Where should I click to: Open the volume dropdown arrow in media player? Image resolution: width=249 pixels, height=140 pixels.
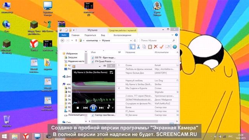(x=112, y=108)
